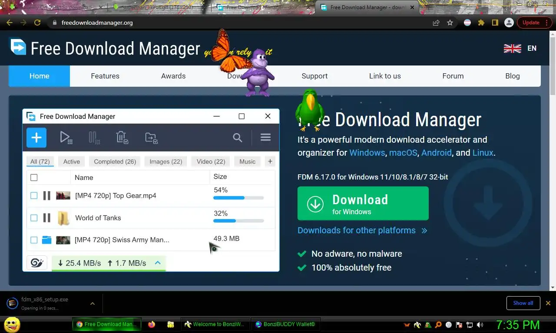
Task: Click the Chrome profile avatar icon
Action: coord(509,23)
